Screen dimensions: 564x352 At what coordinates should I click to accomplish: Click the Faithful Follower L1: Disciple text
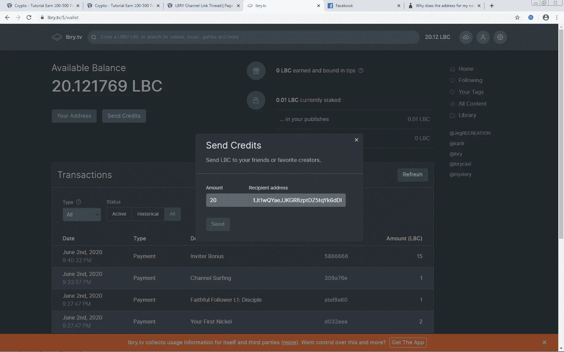tap(226, 300)
